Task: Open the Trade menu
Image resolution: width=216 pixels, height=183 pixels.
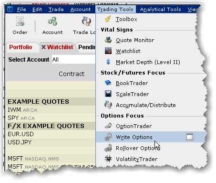Action: [x=56, y=10]
